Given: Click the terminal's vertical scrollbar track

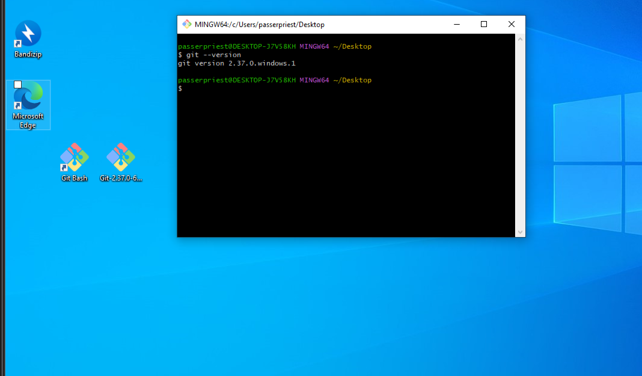Looking at the screenshot, I should (x=520, y=135).
